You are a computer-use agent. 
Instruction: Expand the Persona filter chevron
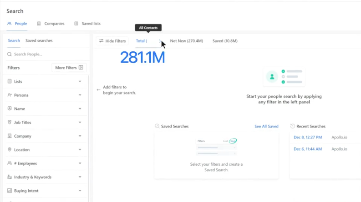[80, 95]
